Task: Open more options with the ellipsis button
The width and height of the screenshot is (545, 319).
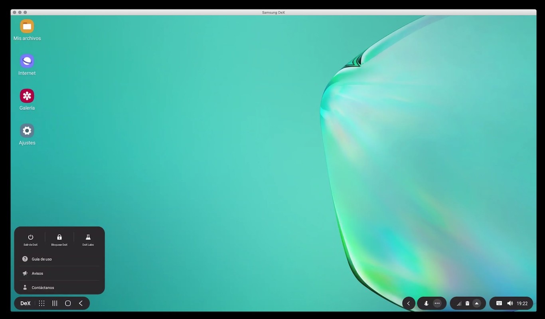Action: 437,303
